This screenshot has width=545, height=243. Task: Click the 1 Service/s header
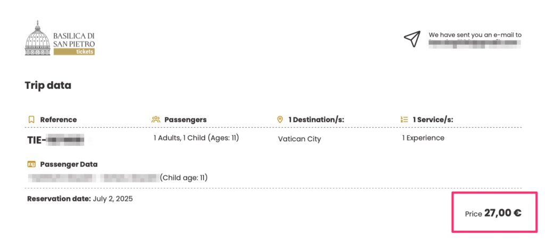pyautogui.click(x=433, y=120)
